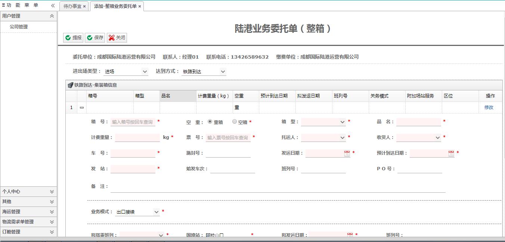
Task: Close the 待办事宜 tab
Action: (x=84, y=6)
